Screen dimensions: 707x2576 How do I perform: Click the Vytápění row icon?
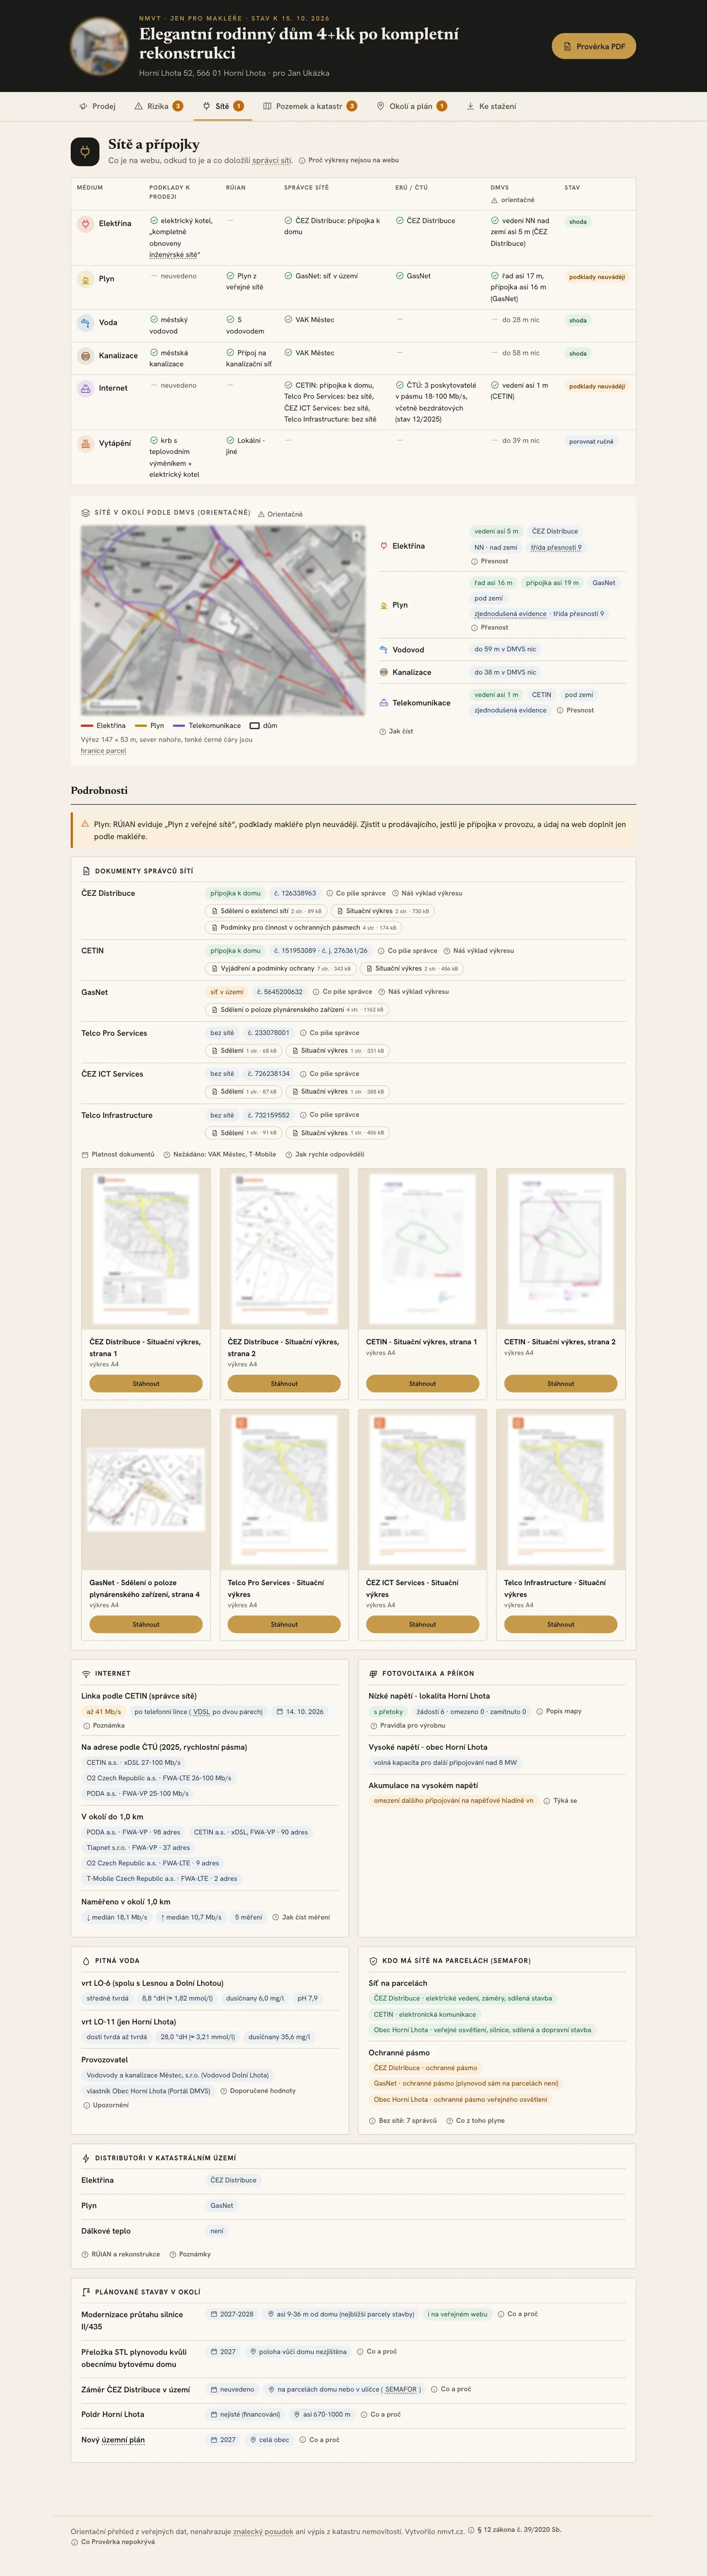point(86,443)
